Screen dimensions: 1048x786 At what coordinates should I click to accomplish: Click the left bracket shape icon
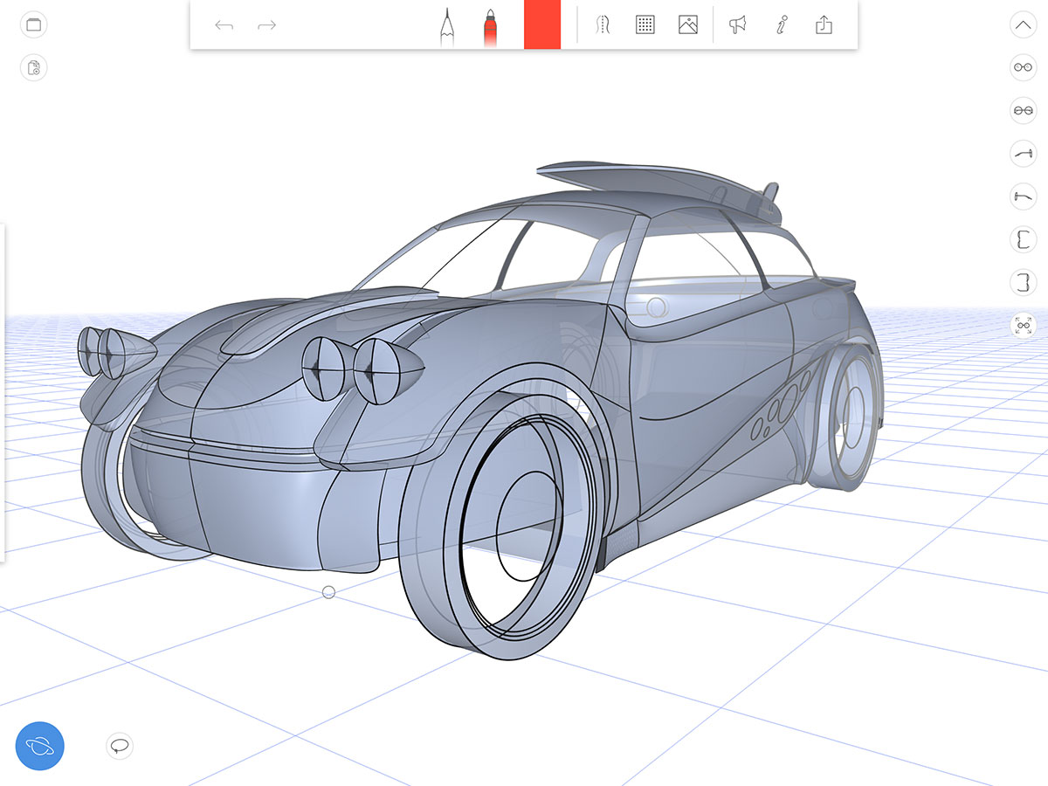pyautogui.click(x=1023, y=238)
